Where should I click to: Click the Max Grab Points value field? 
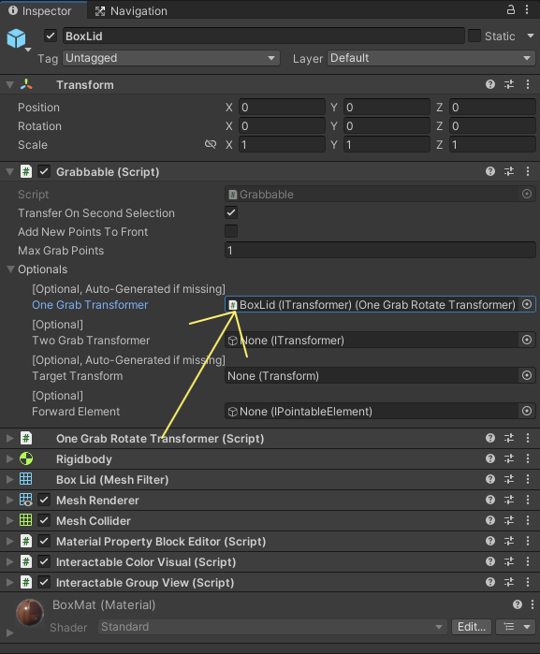click(380, 250)
